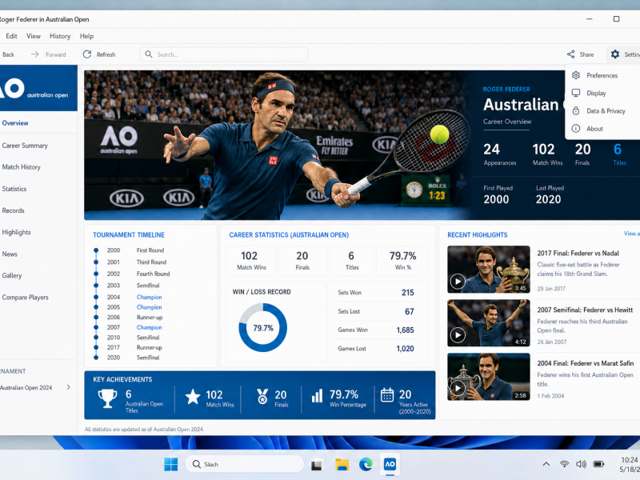Click the Australian Open AO sidebar logo
This screenshot has width=640, height=480.
[x=34, y=88]
